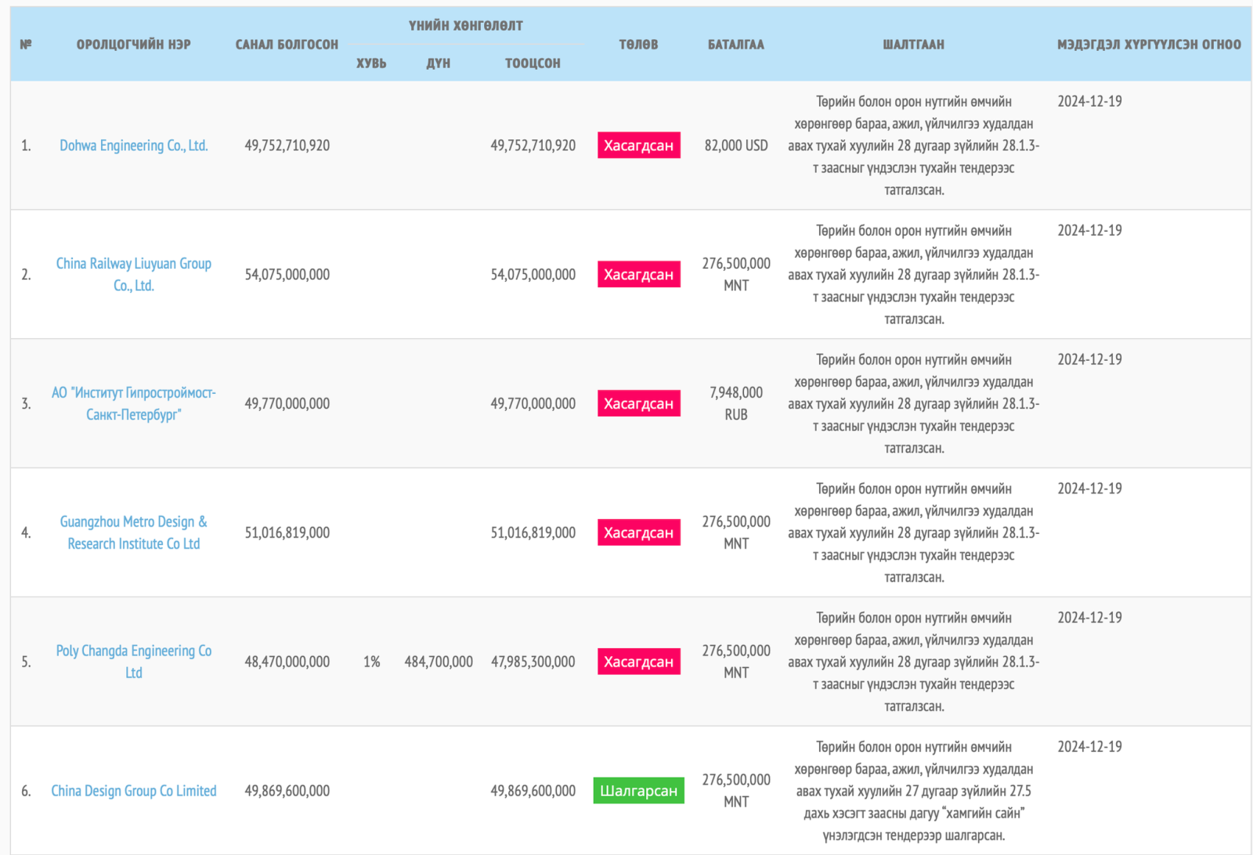Click the Хасагдсан badge in Poly Changda row

point(639,662)
